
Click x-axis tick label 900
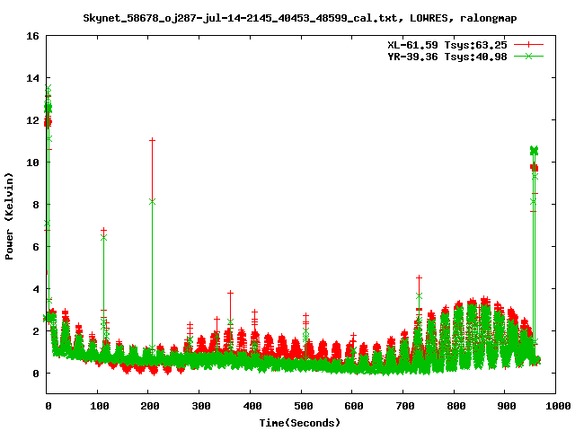507,406
